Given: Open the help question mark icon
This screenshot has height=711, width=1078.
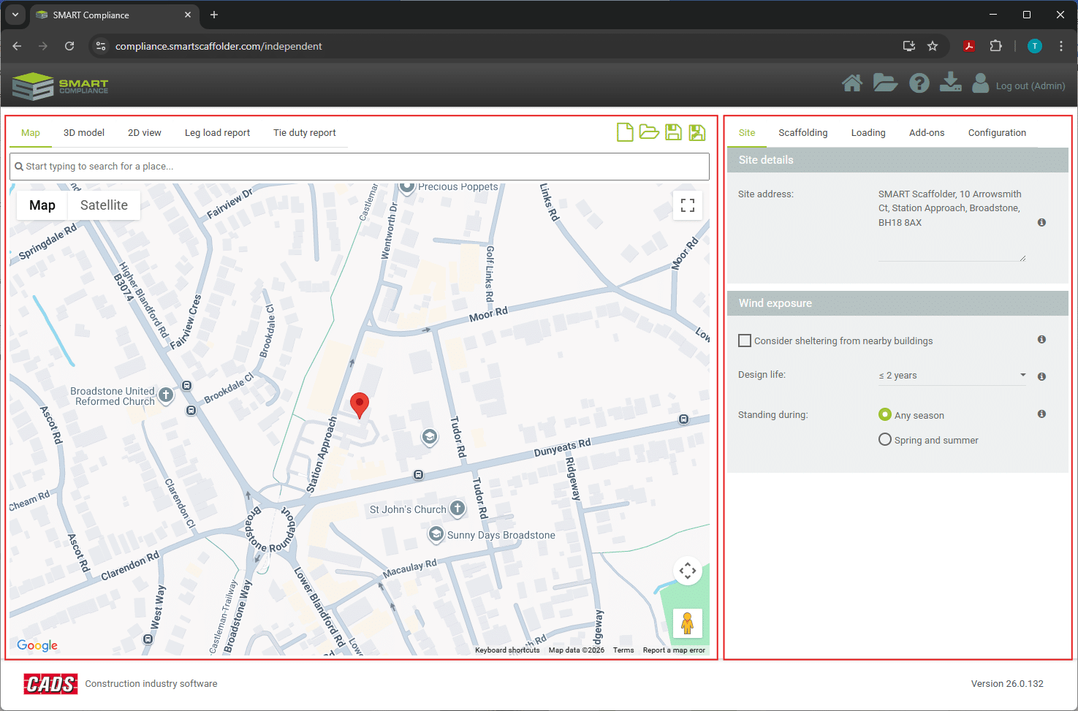Looking at the screenshot, I should (919, 83).
